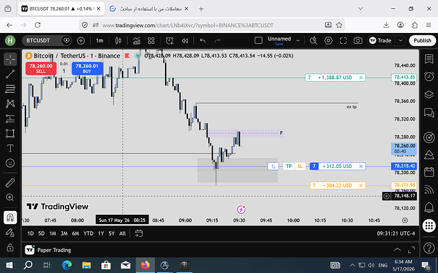438x273 pixels.
Task: Toggle magnet mode for drawings
Action: (10, 217)
